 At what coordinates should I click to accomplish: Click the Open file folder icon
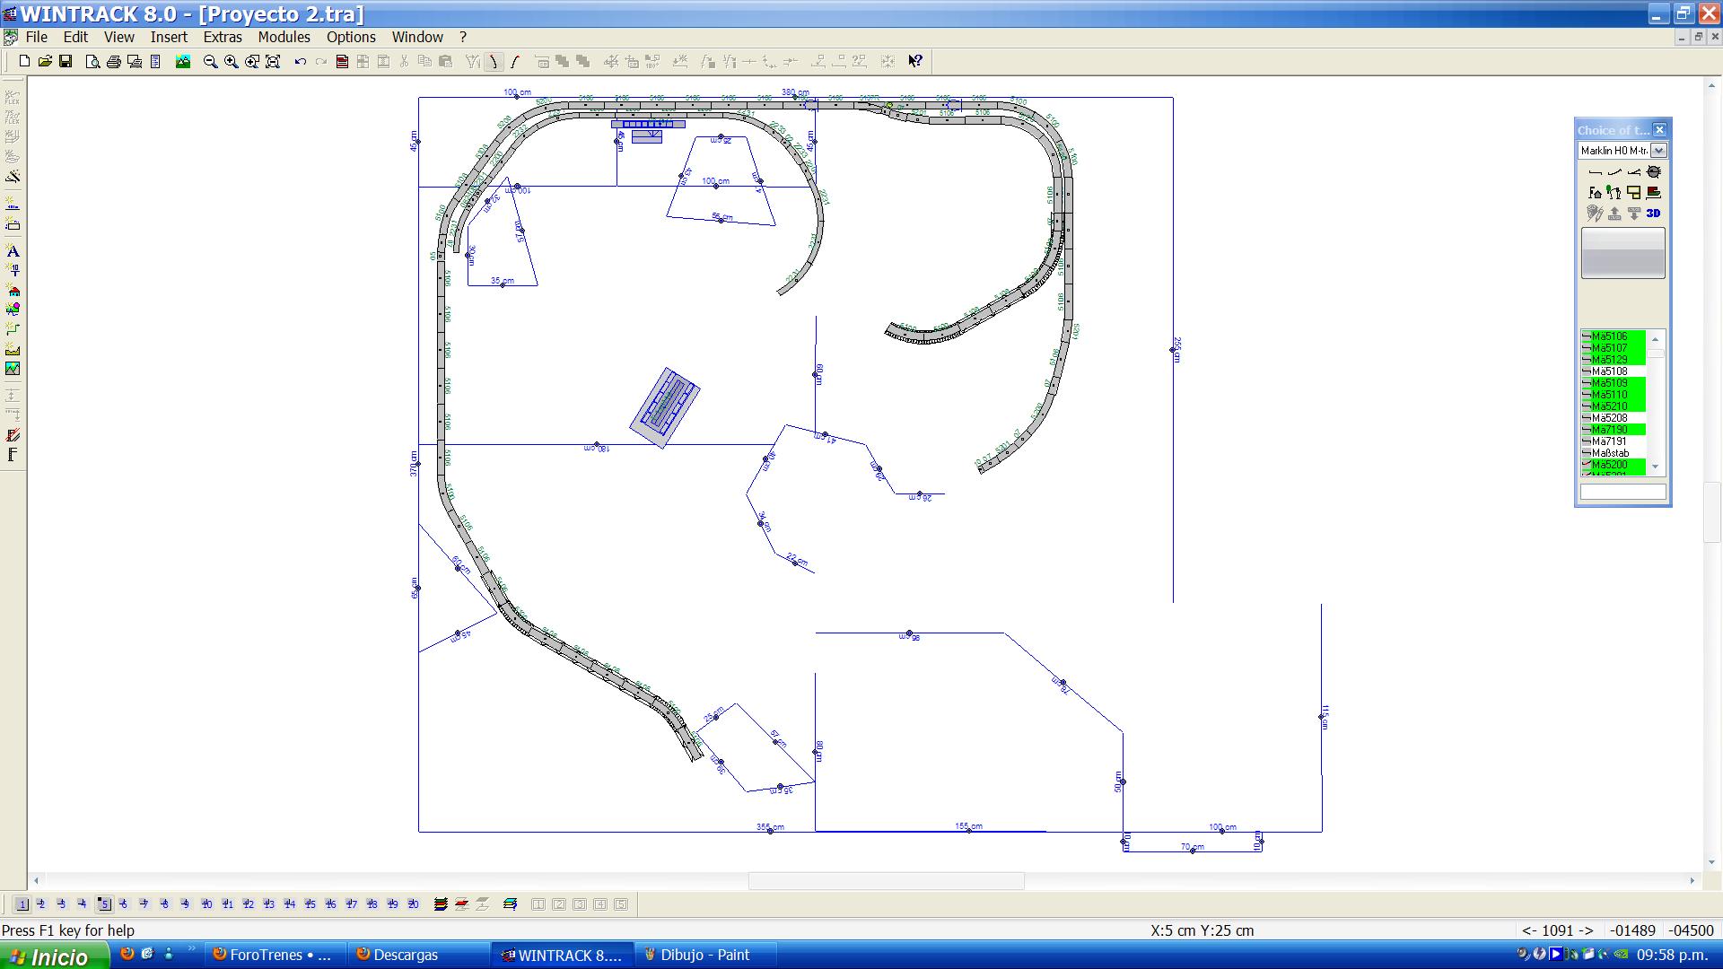click(45, 62)
